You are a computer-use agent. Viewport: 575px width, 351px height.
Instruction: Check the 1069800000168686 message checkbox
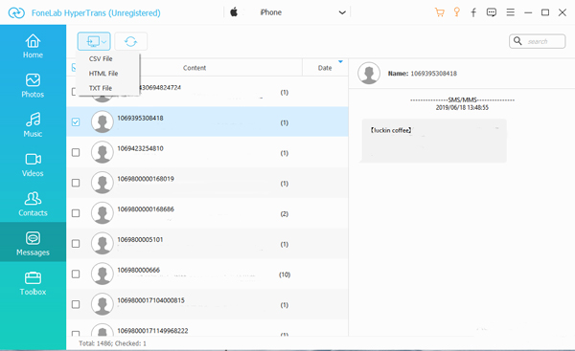pyautogui.click(x=76, y=213)
